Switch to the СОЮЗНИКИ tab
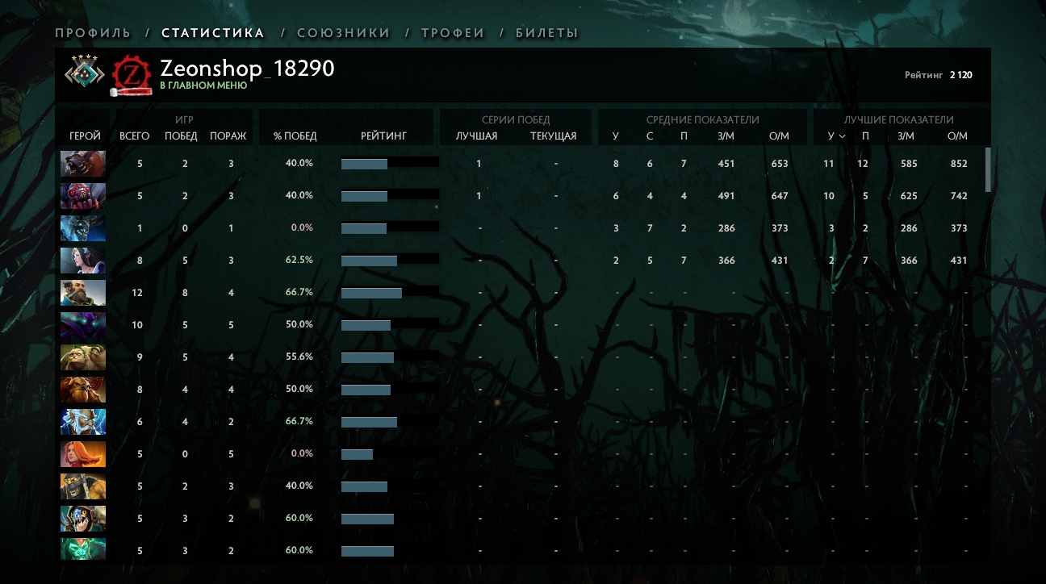This screenshot has height=584, width=1046. (x=344, y=33)
